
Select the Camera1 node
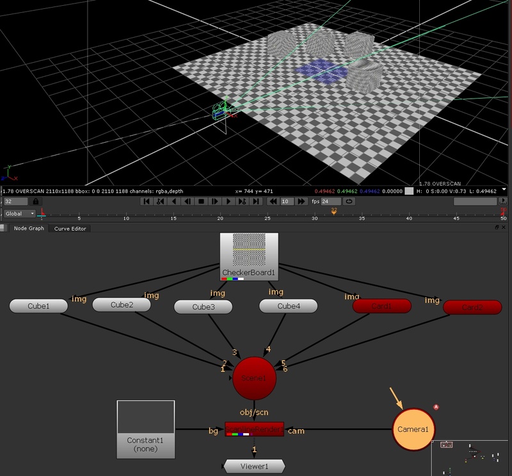click(413, 428)
